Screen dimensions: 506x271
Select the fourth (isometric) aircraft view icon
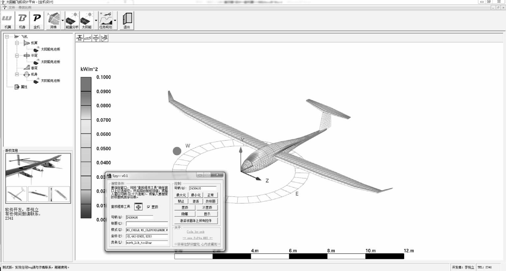tap(104, 38)
